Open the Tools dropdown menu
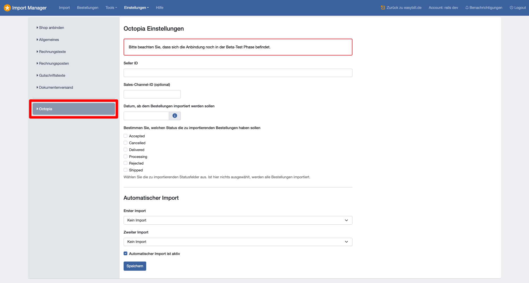The image size is (529, 283). [111, 8]
